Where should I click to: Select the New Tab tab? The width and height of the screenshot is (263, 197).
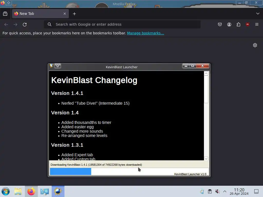coord(40,14)
